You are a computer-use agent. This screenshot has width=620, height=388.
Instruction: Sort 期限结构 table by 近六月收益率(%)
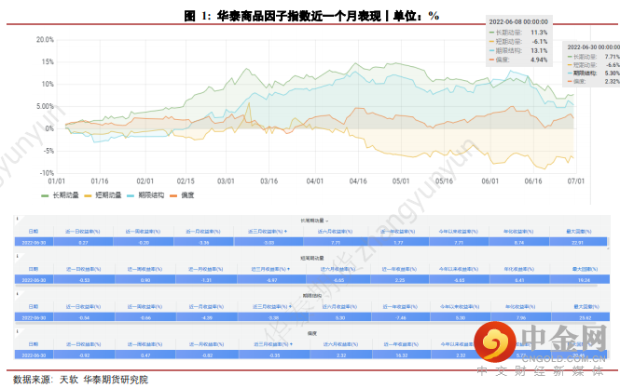339,306
